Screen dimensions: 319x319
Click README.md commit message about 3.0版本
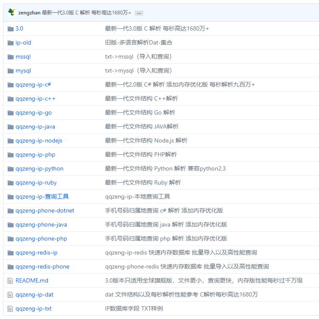204,280
